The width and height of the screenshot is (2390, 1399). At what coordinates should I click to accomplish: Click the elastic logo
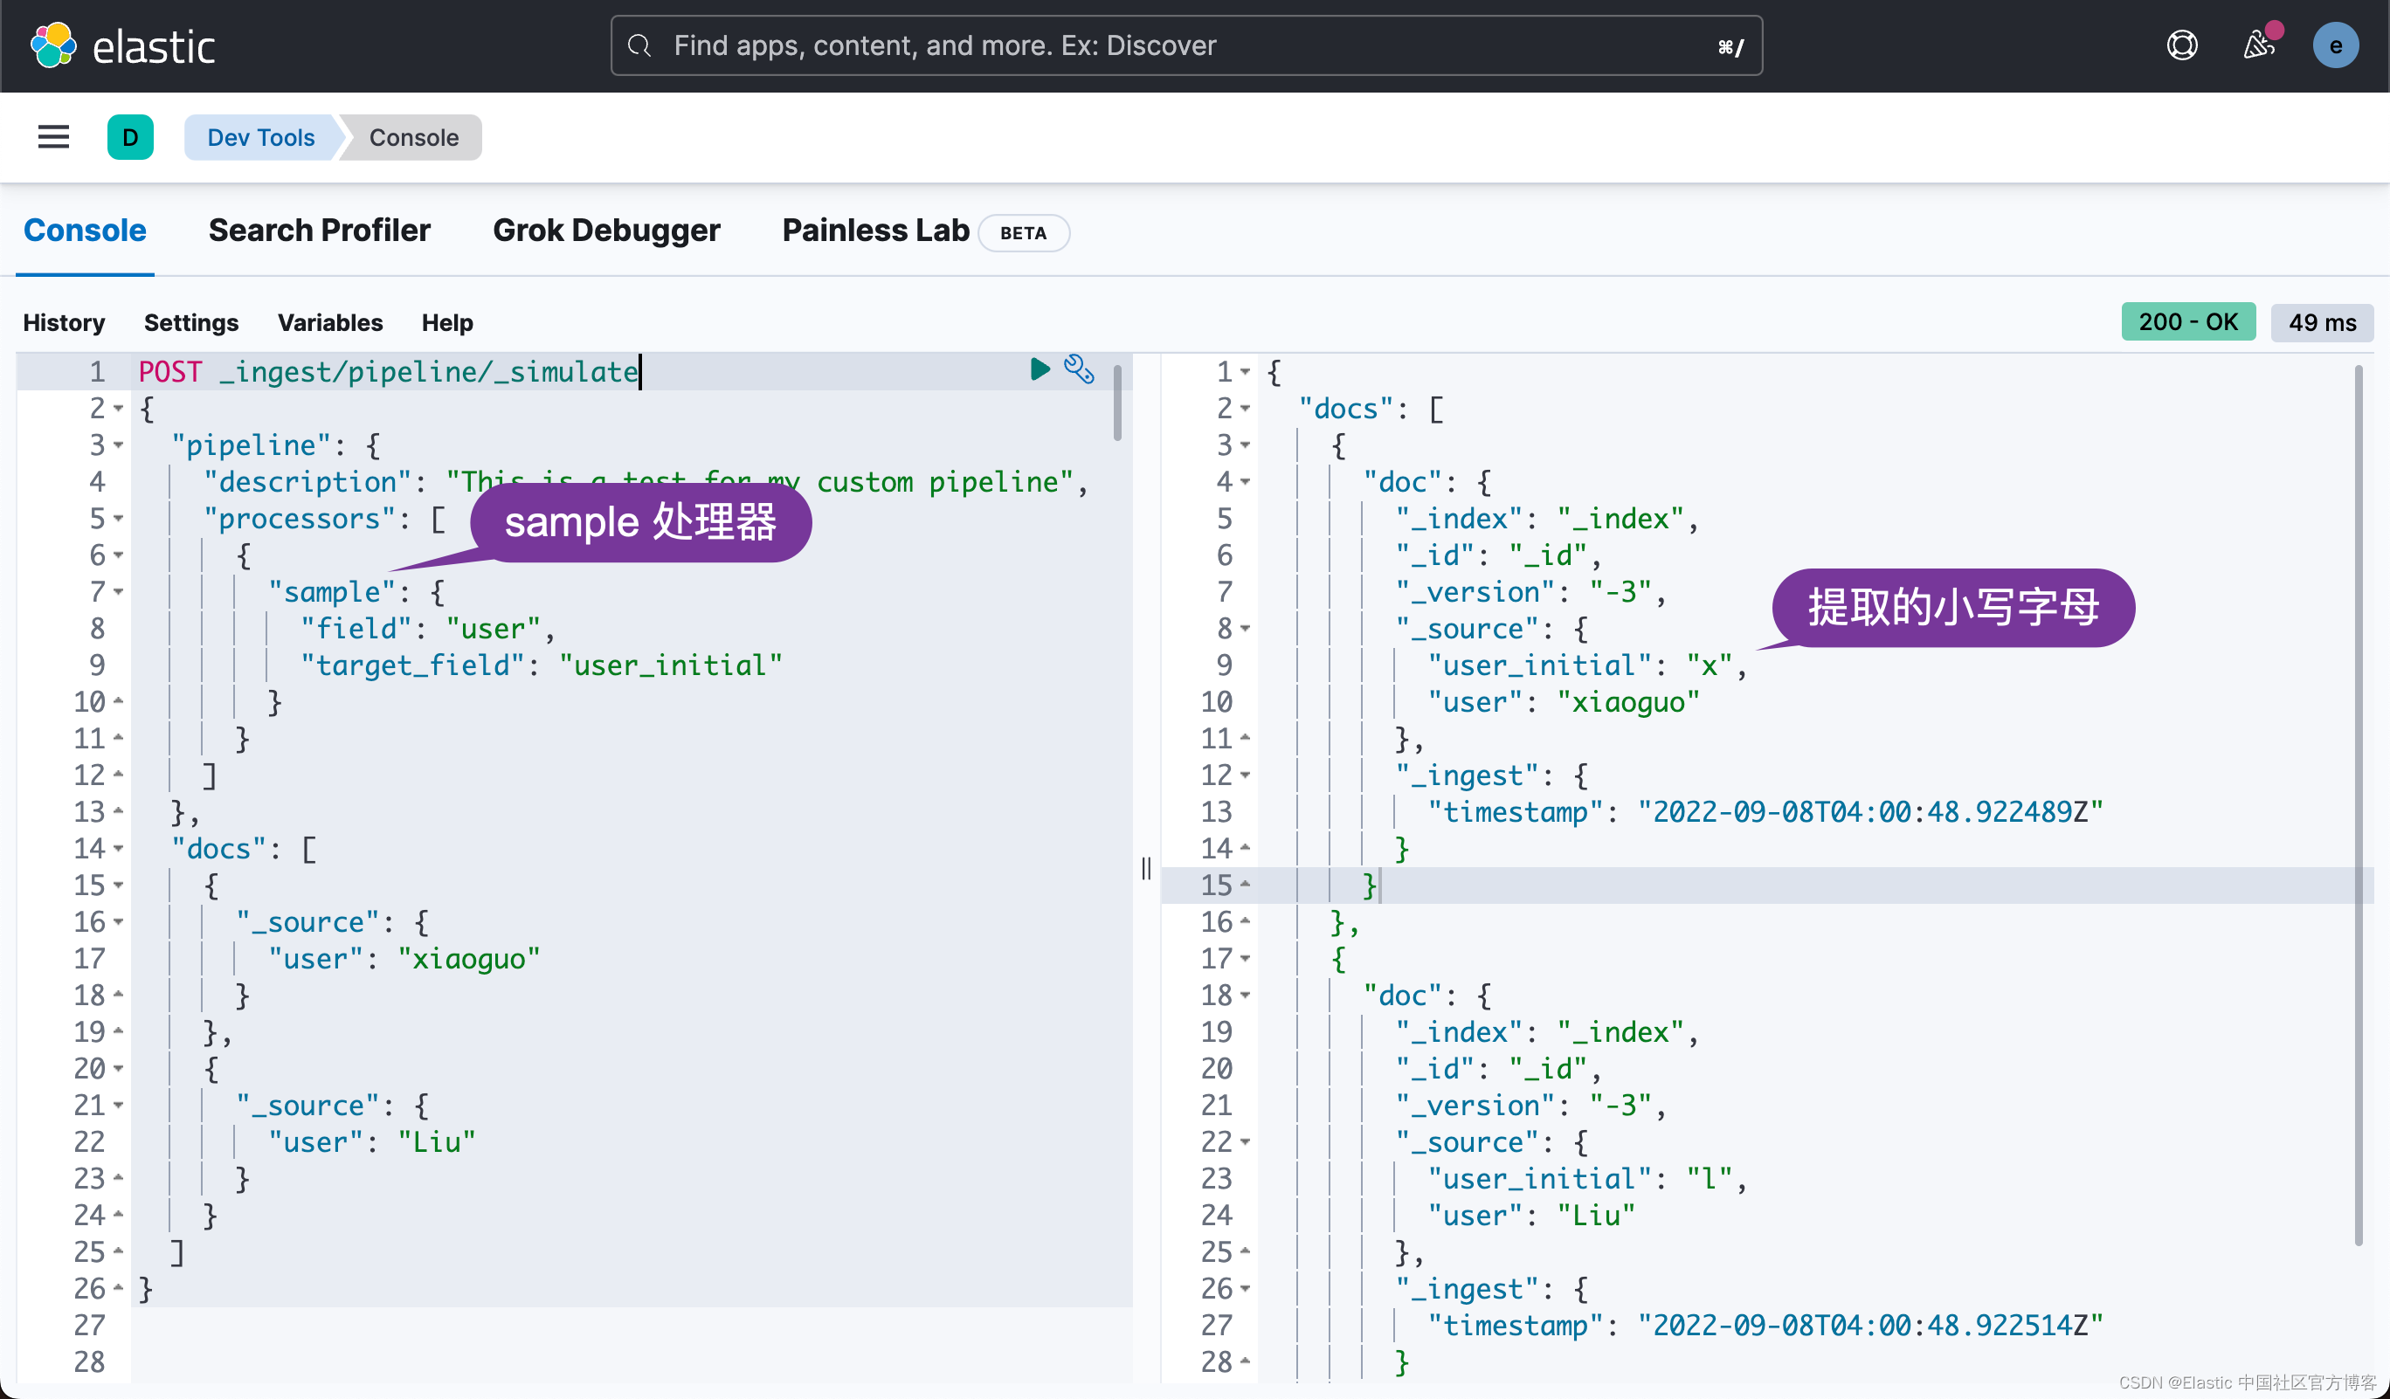123,45
